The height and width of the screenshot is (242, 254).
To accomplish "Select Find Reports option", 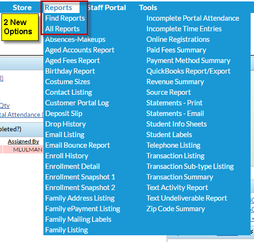I will click(65, 18).
